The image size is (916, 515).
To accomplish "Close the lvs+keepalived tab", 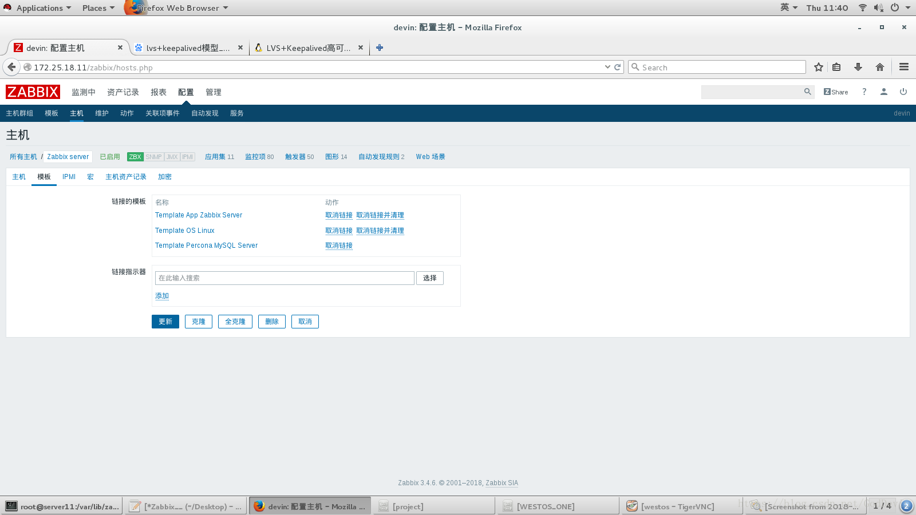I will (x=240, y=47).
